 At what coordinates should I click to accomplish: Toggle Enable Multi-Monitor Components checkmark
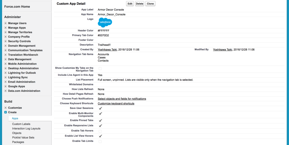[x=100, y=113]
